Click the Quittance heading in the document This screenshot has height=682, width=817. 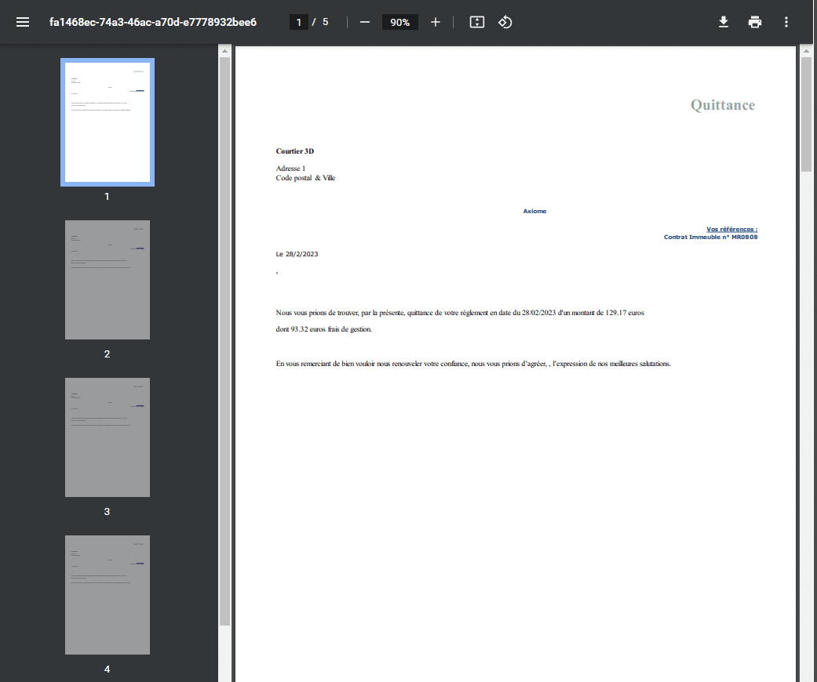click(x=722, y=105)
